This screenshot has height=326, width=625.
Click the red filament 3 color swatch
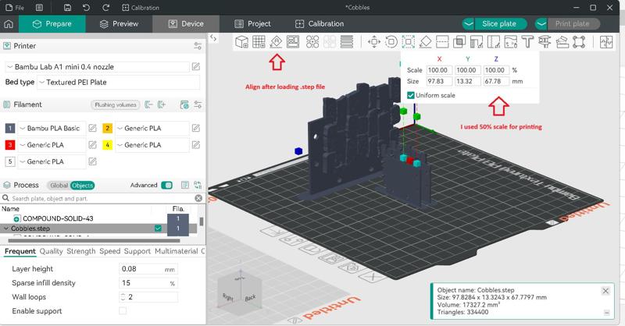tap(10, 145)
